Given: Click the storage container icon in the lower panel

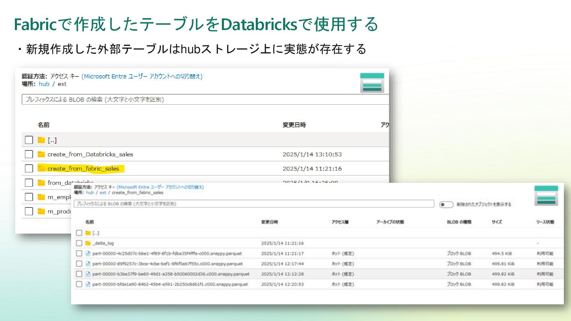Looking at the screenshot, I should pos(546,196).
